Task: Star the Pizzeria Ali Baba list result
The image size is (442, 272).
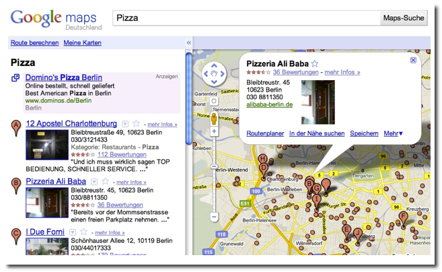Action: 105,181
